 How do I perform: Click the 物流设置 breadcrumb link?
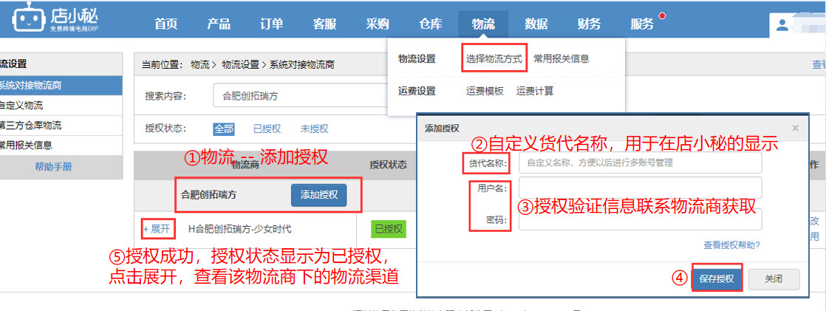pos(241,65)
